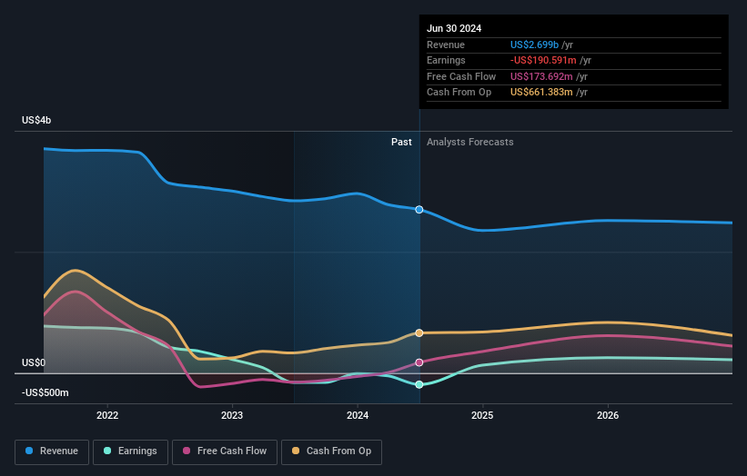Select the 2024 x-axis label
This screenshot has height=476, width=747.
pyautogui.click(x=358, y=415)
